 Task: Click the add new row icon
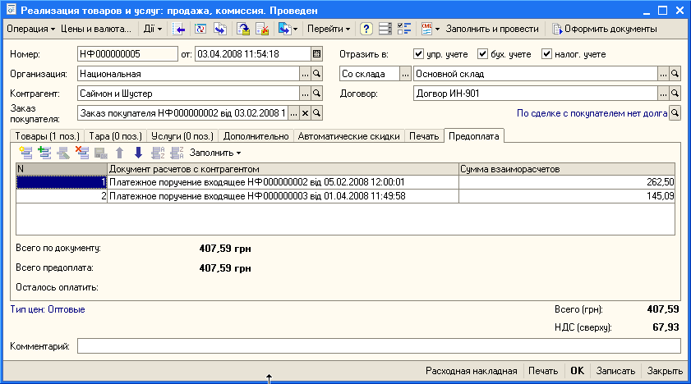pyautogui.click(x=25, y=153)
